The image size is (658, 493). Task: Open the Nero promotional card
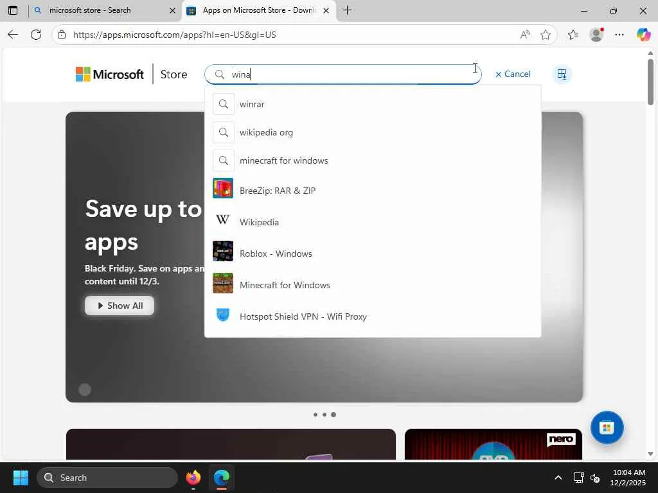coord(493,444)
